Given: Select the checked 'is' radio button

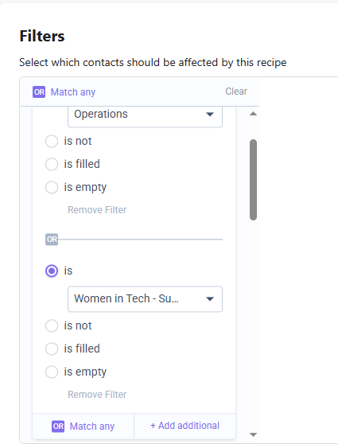Looking at the screenshot, I should point(52,271).
